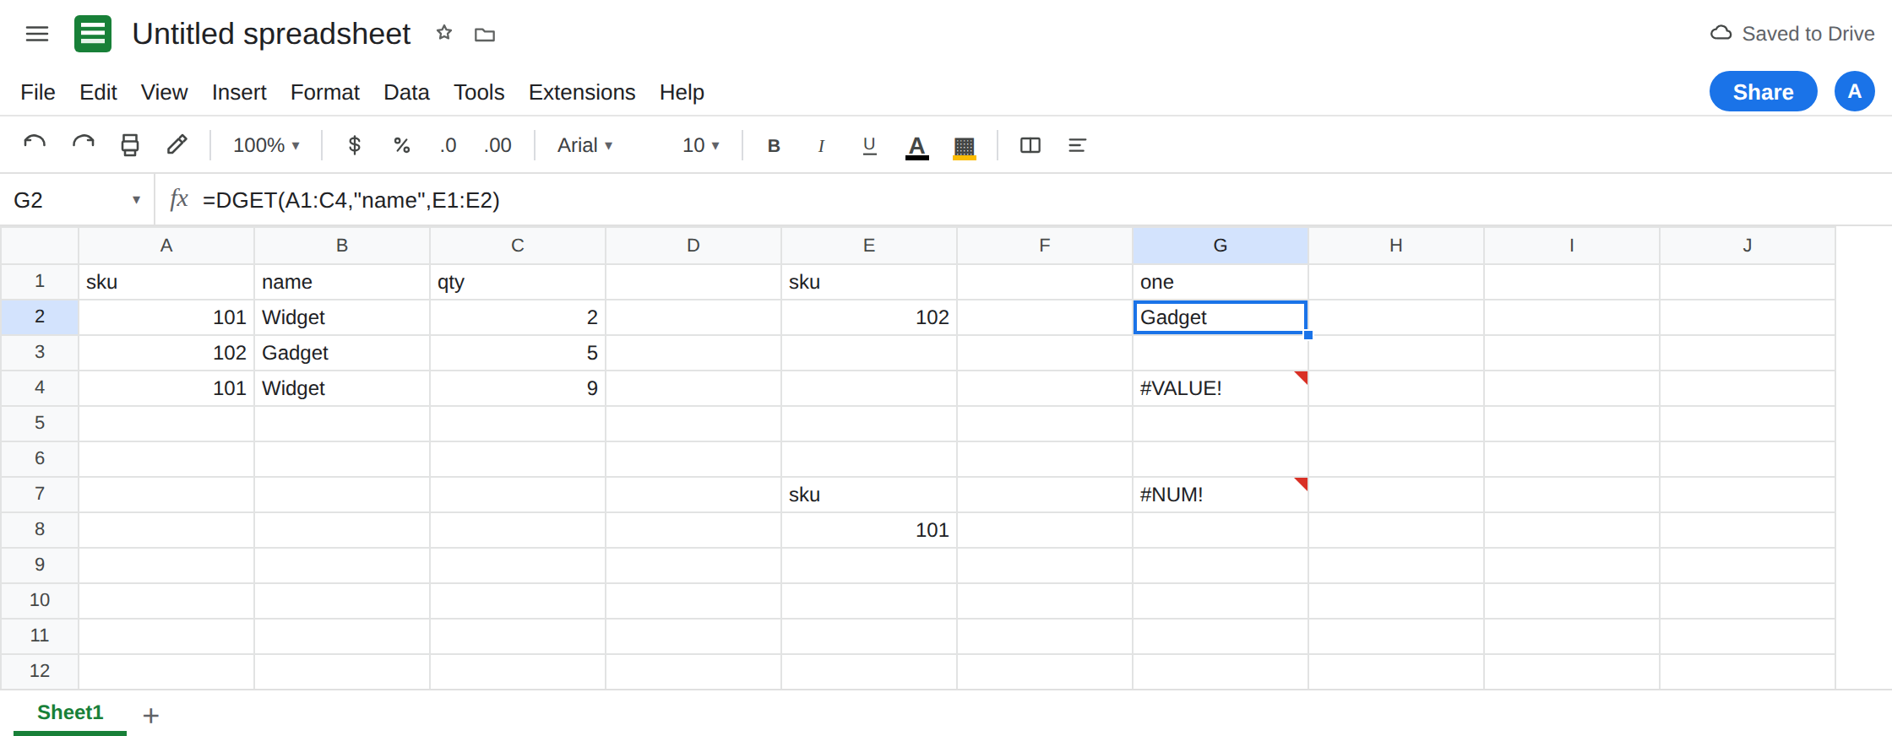Viewport: 1892px width, 736px height.
Task: Click the fx function icon
Action: tap(178, 199)
